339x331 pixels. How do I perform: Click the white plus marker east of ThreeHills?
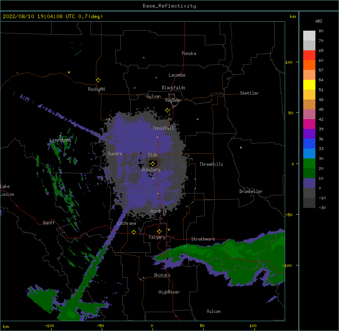pos(241,147)
